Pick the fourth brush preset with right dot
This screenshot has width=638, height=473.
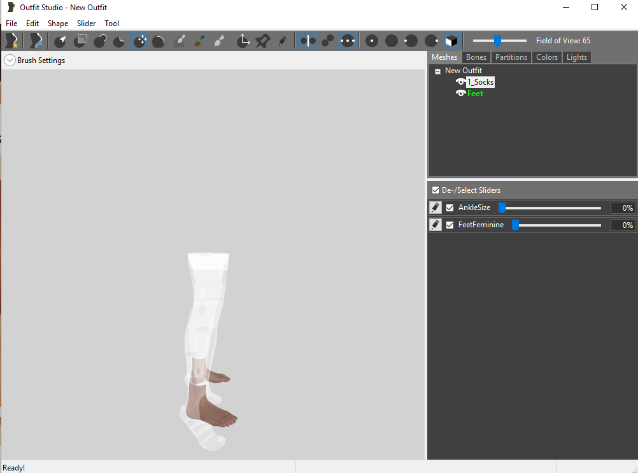pos(431,41)
